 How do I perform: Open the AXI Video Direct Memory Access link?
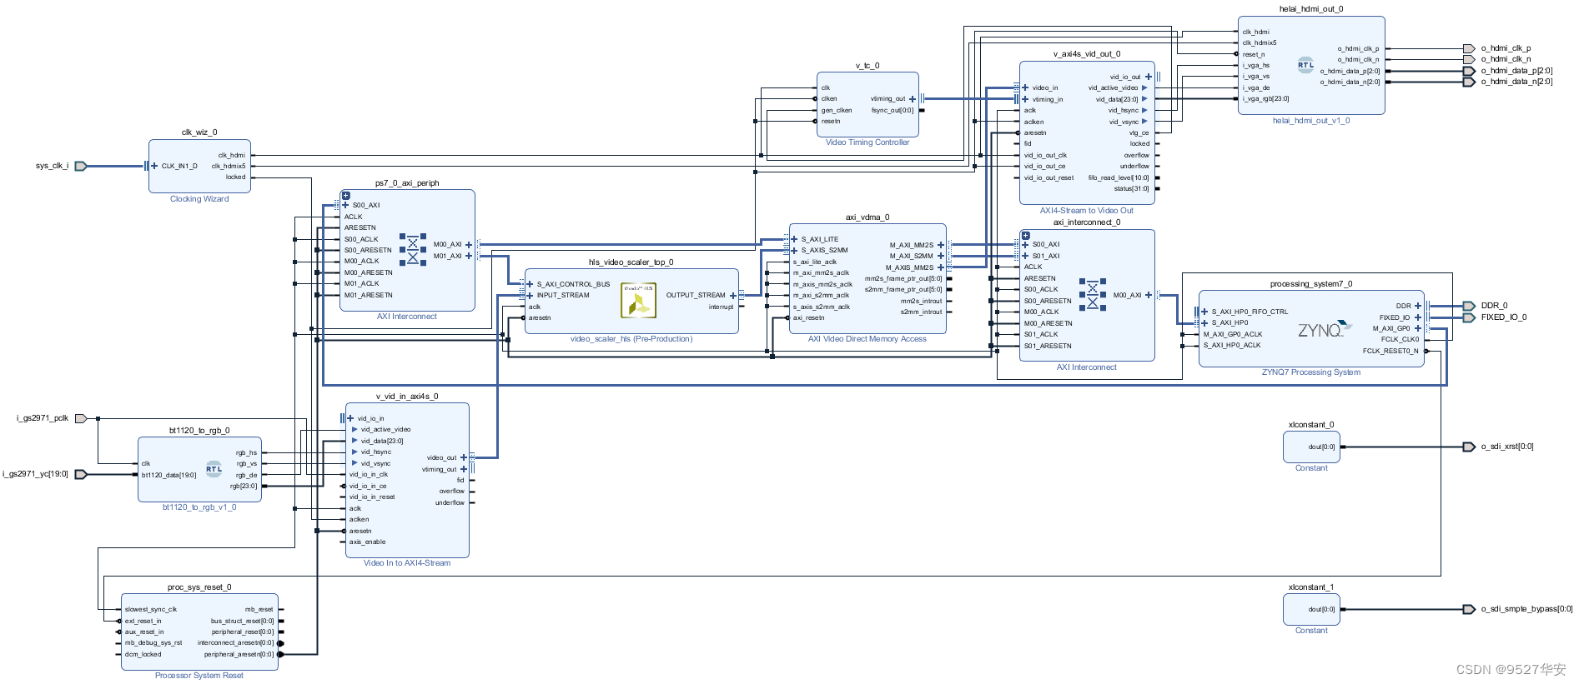(867, 339)
